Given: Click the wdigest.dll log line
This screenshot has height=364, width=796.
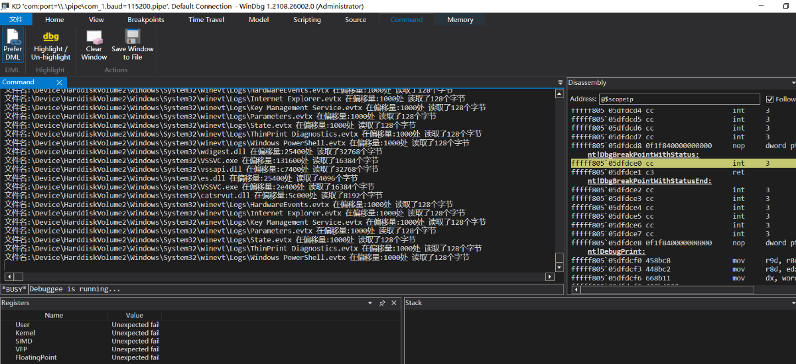Looking at the screenshot, I should tap(191, 151).
